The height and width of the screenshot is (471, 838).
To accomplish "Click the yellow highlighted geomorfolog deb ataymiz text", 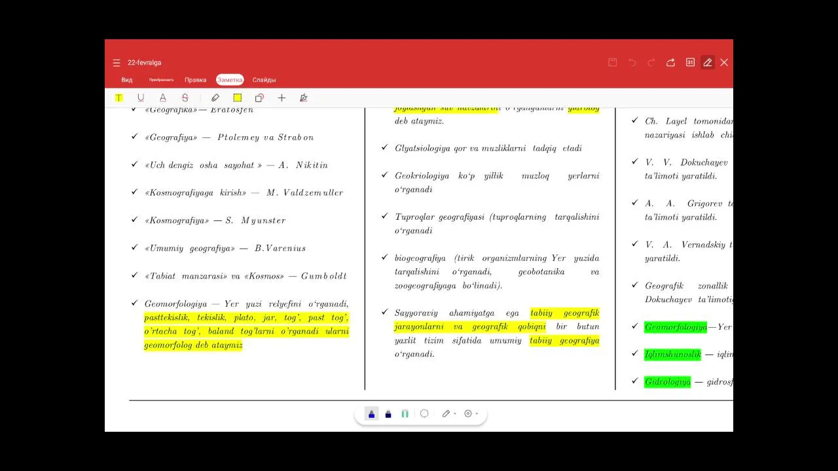I will point(193,345).
